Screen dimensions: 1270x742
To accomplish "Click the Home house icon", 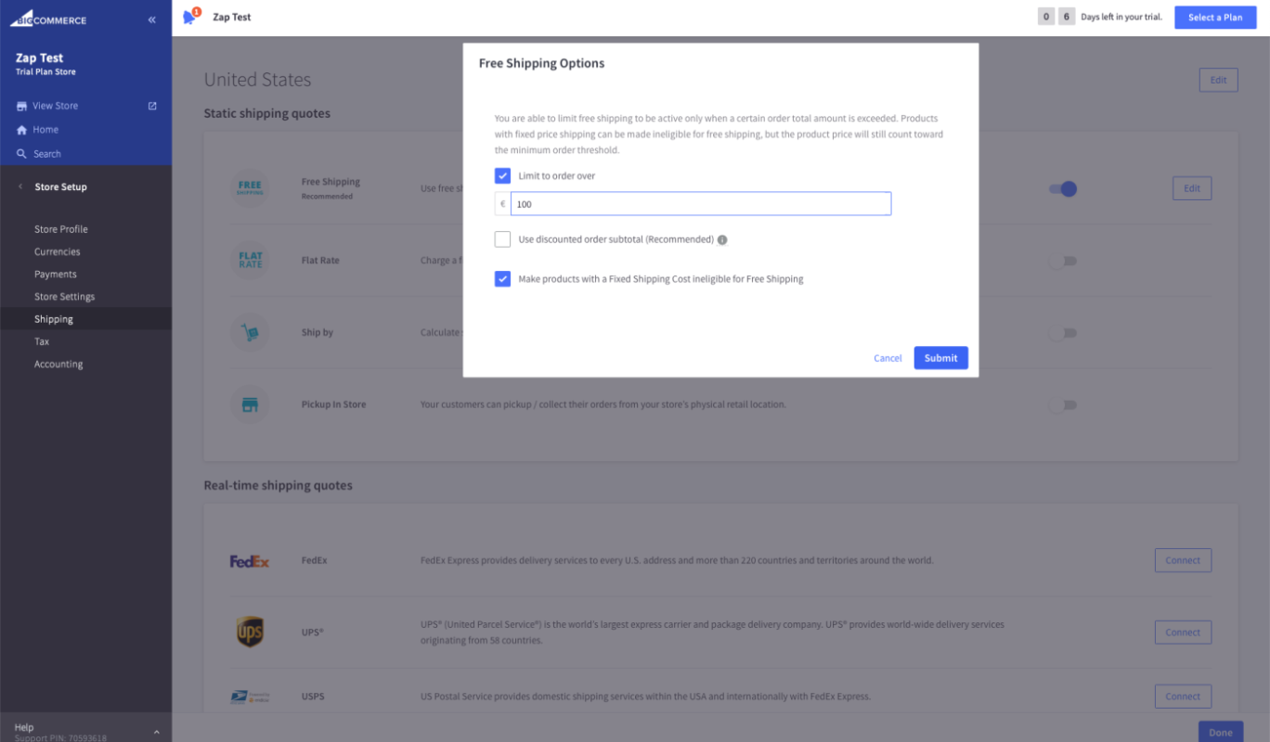I will coord(21,130).
